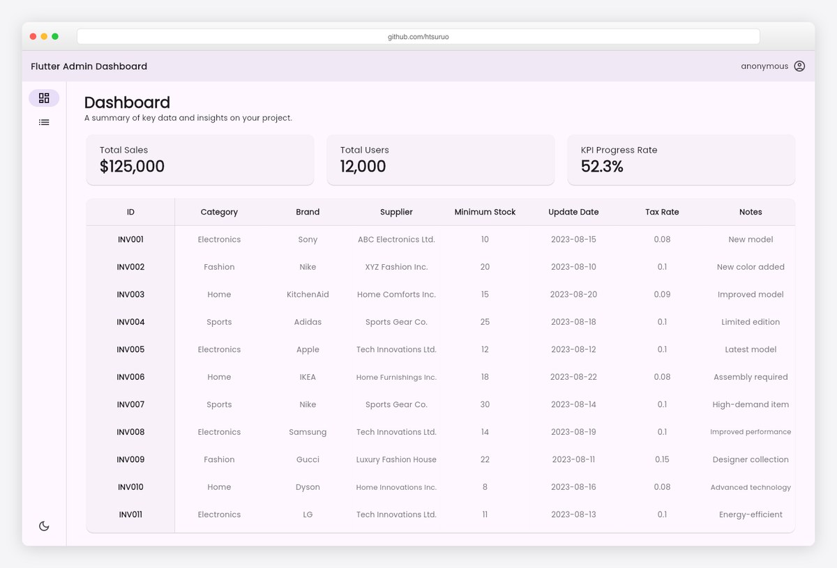Image resolution: width=837 pixels, height=568 pixels.
Task: Select the INV011 row ID cell
Action: [130, 514]
